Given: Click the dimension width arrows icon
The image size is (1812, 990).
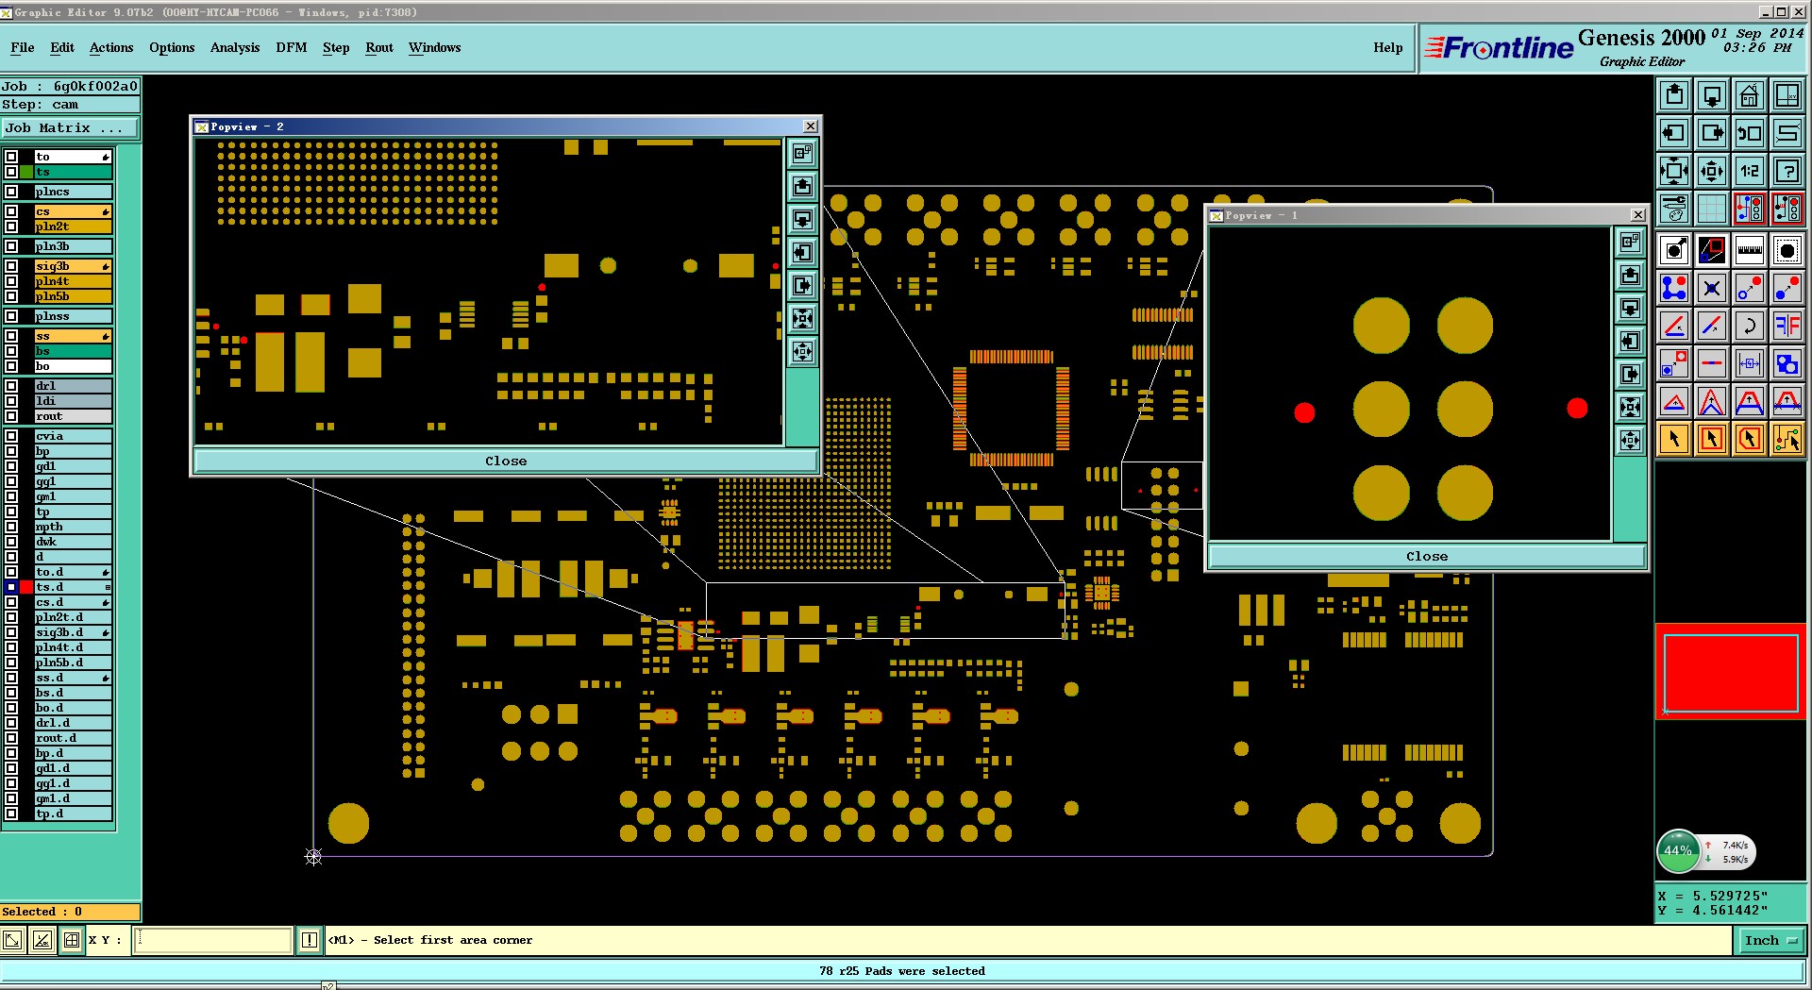Looking at the screenshot, I should click(1749, 363).
